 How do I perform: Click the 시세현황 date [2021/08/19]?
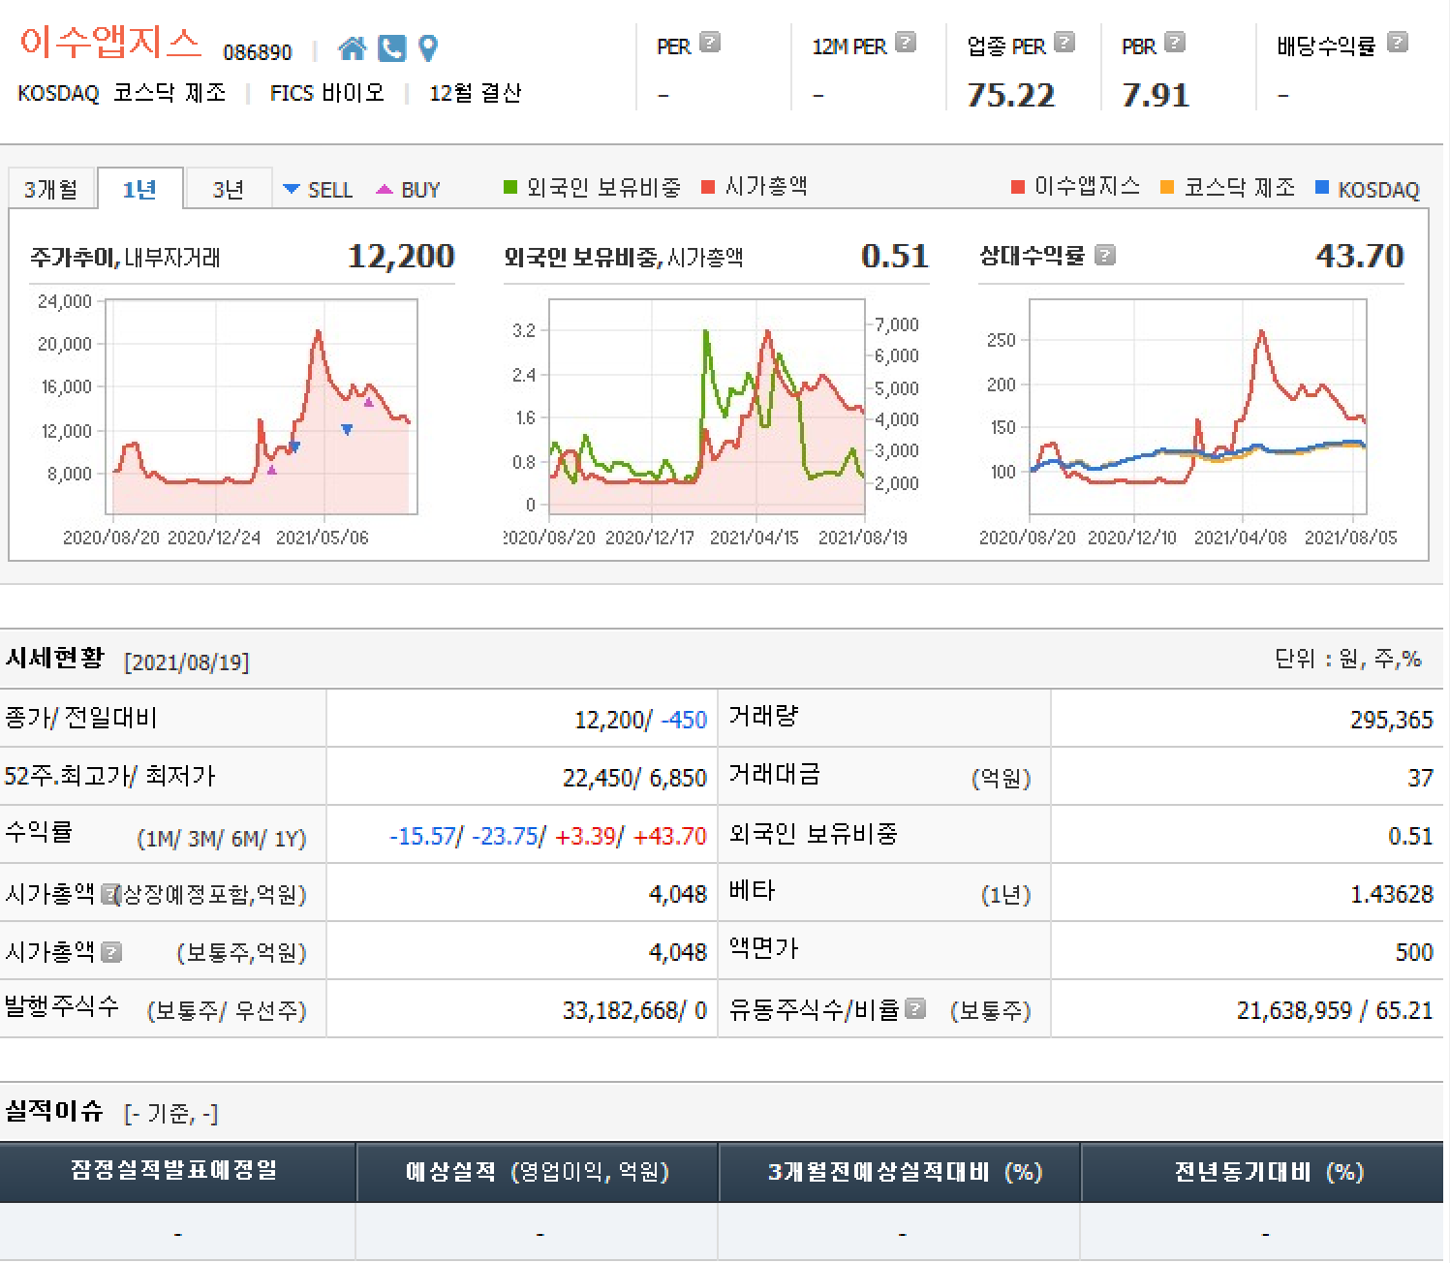187,662
